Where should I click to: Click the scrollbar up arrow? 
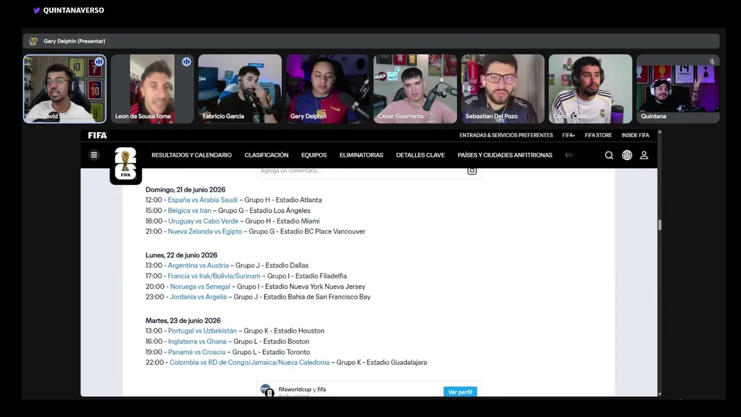(x=659, y=133)
